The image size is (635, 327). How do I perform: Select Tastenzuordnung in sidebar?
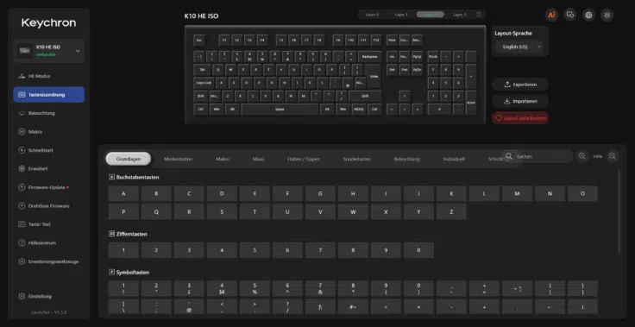click(x=49, y=94)
